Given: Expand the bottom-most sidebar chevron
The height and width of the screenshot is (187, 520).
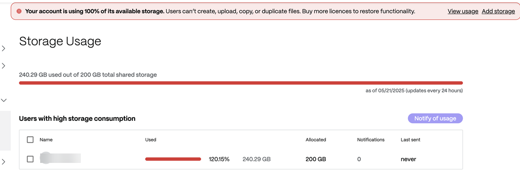Looking at the screenshot, I should coord(4,162).
